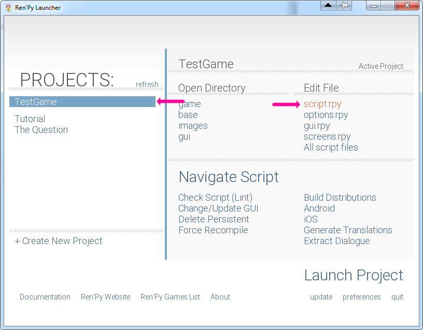Screen dimensions: 423x330
Task: Create a new project
Action: tap(59, 241)
